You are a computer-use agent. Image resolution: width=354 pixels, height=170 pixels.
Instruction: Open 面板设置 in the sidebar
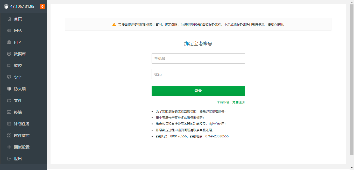pyautogui.click(x=23, y=147)
